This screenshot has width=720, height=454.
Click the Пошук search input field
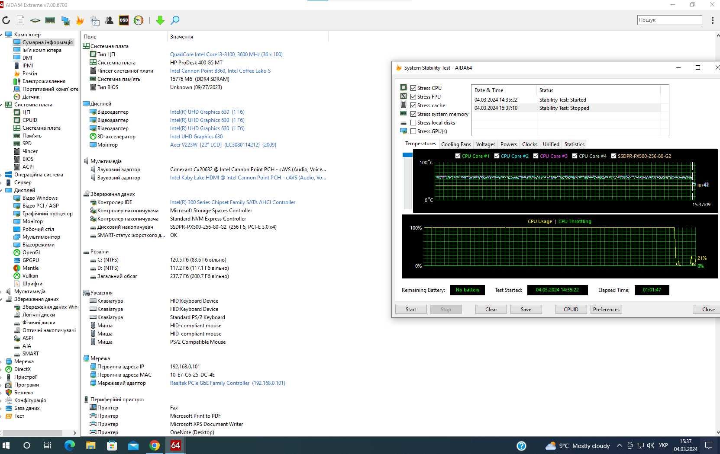[669, 20]
